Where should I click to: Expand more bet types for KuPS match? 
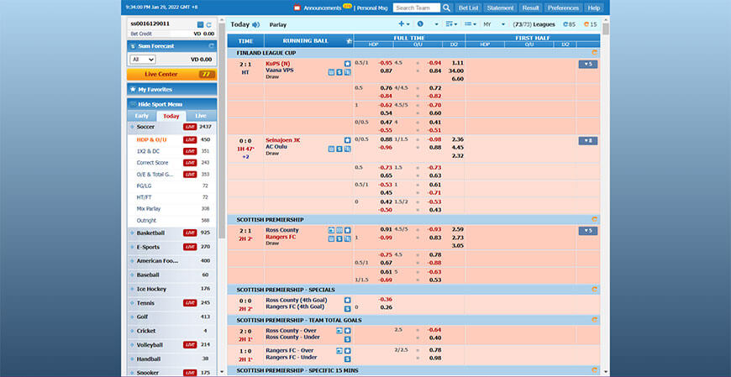click(x=588, y=65)
